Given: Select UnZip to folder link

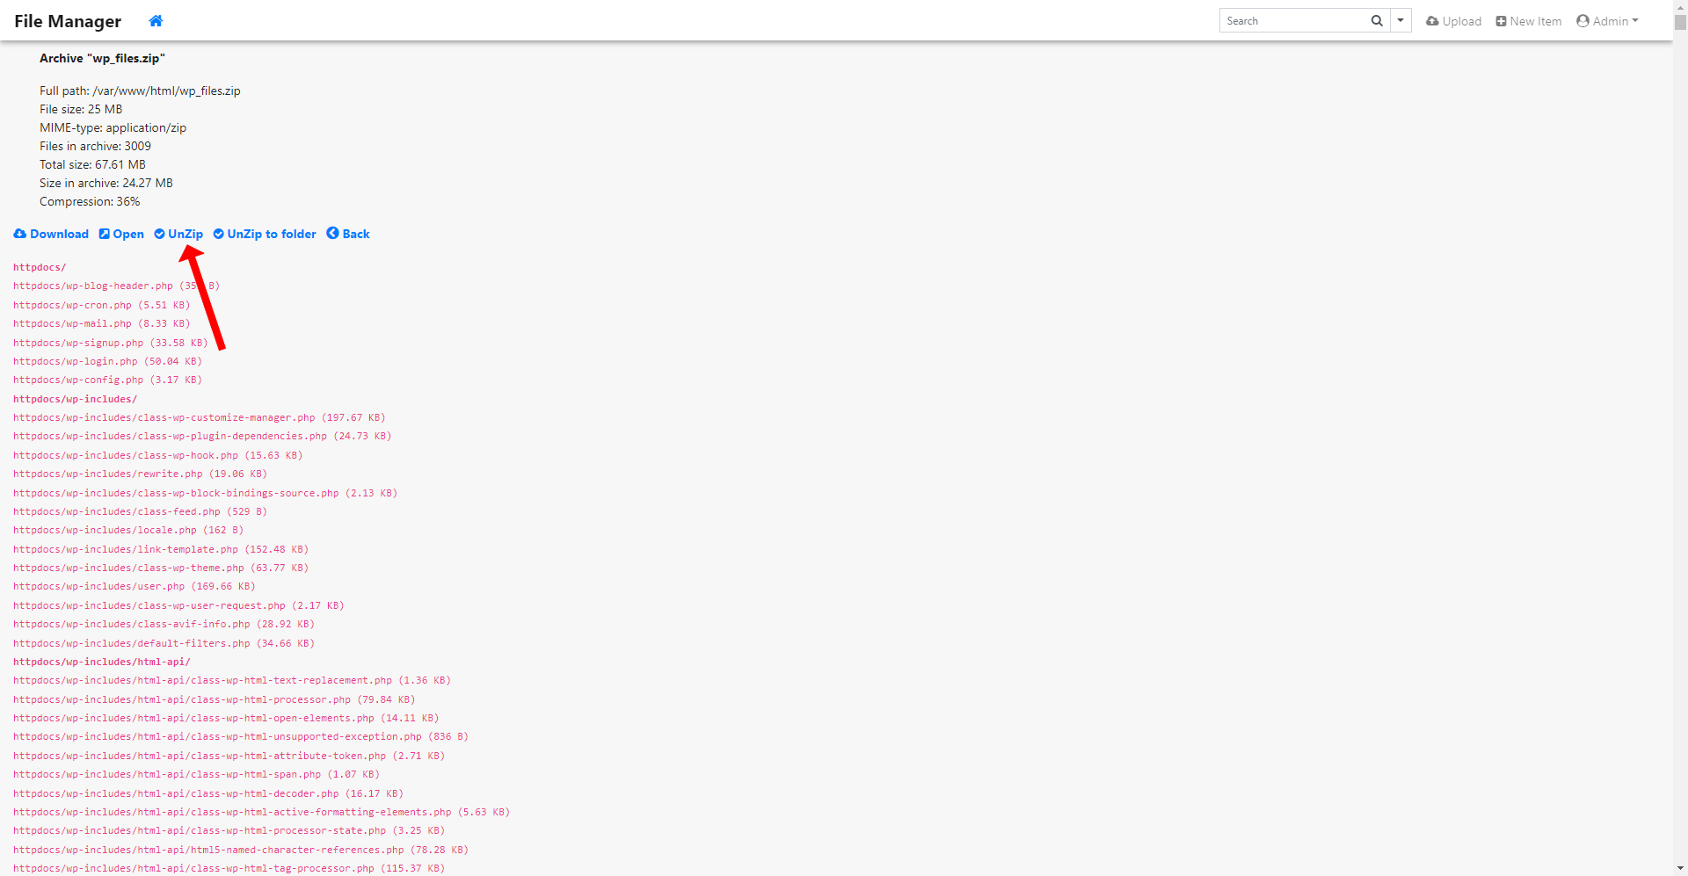Looking at the screenshot, I should point(271,234).
